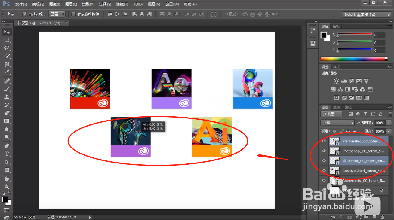
Task: Select the Eyedropper tool
Action: [7, 72]
